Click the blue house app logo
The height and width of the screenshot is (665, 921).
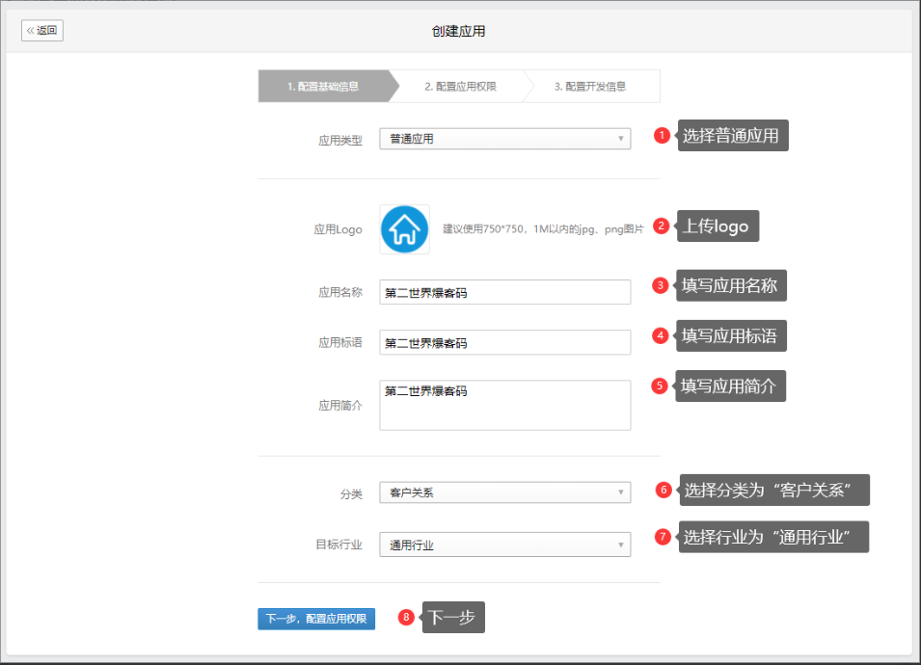coord(404,229)
